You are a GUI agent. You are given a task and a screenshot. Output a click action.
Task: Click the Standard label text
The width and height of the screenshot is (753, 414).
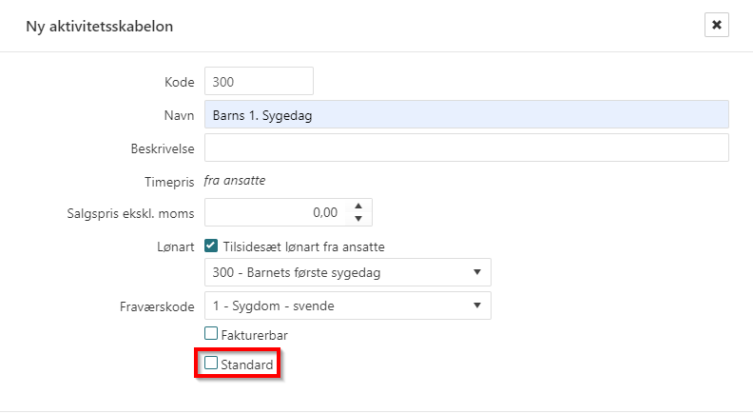247,365
